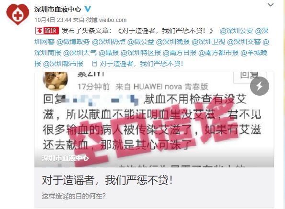Open the @南方日报 mention
Image resolution: width=285 pixels, height=209 pixels.
point(180,53)
